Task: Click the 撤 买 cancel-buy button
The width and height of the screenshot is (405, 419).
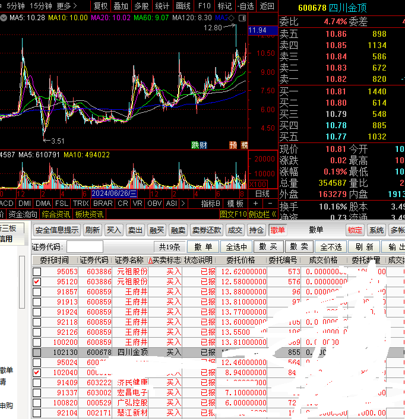Action: [268, 247]
